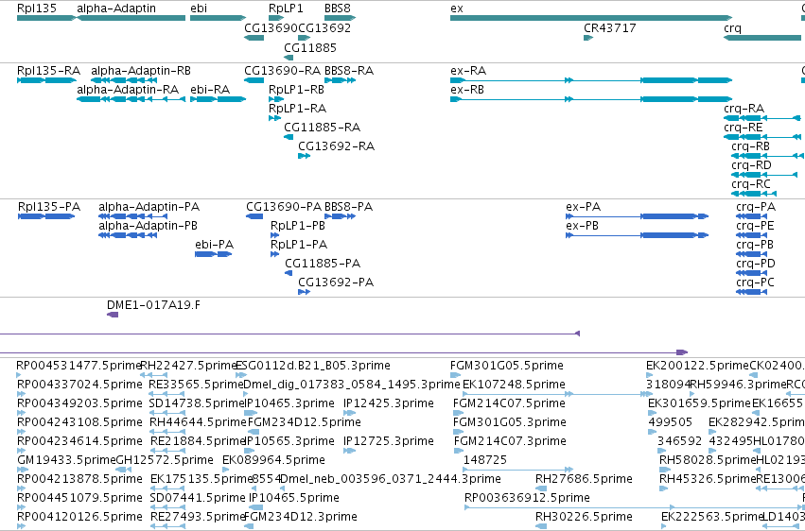Click the EK107248.5prime EST
The width and height of the screenshot is (805, 531).
click(x=557, y=394)
